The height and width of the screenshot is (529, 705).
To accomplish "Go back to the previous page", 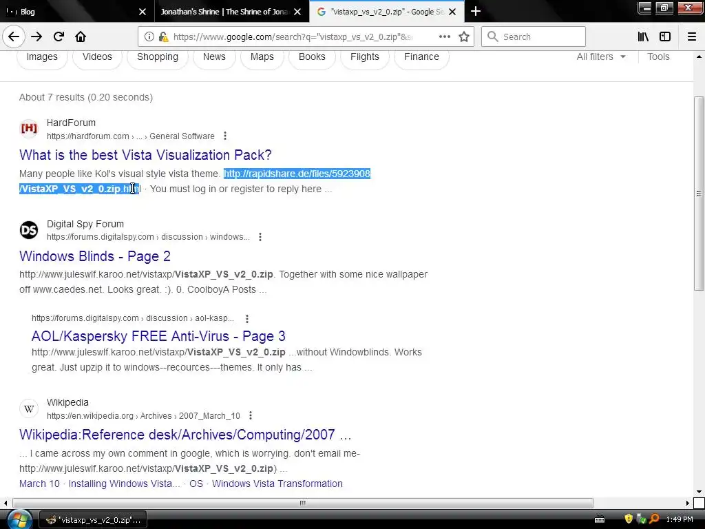I will [x=14, y=37].
